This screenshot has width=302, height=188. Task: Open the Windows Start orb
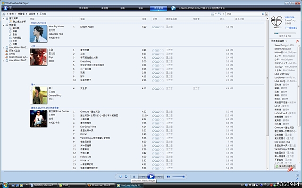5,185
